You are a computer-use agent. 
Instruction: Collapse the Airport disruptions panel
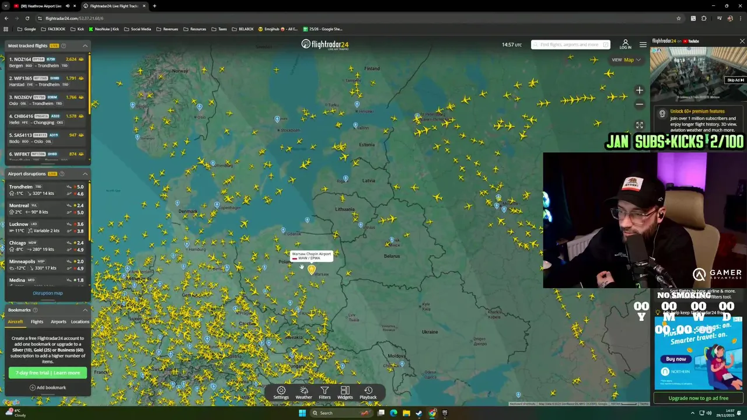pyautogui.click(x=85, y=174)
